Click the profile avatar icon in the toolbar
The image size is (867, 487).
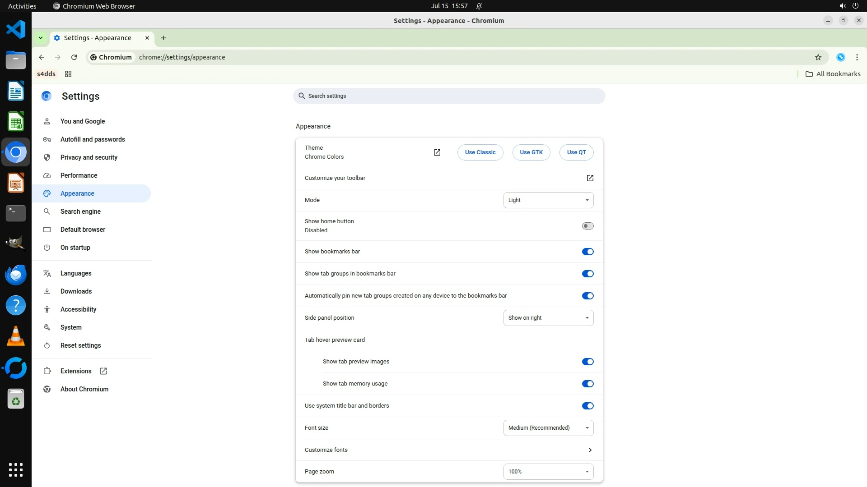pos(840,57)
